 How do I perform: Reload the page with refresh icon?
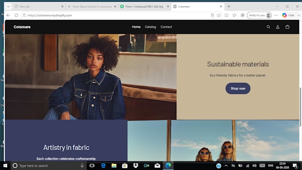16,15
